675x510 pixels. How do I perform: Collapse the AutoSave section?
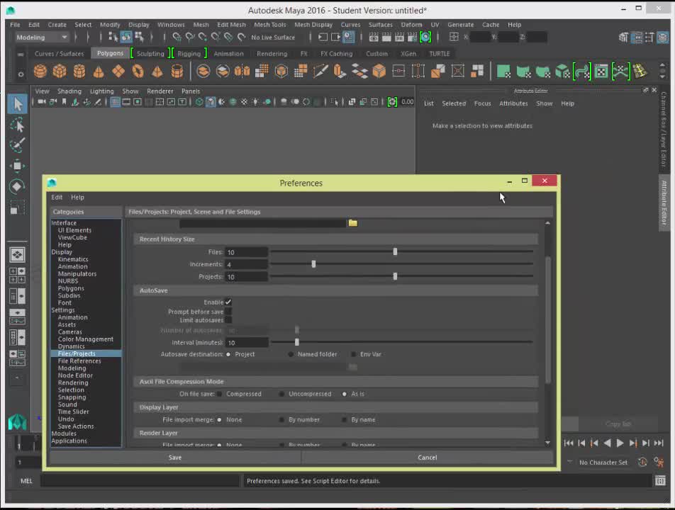[x=336, y=290]
